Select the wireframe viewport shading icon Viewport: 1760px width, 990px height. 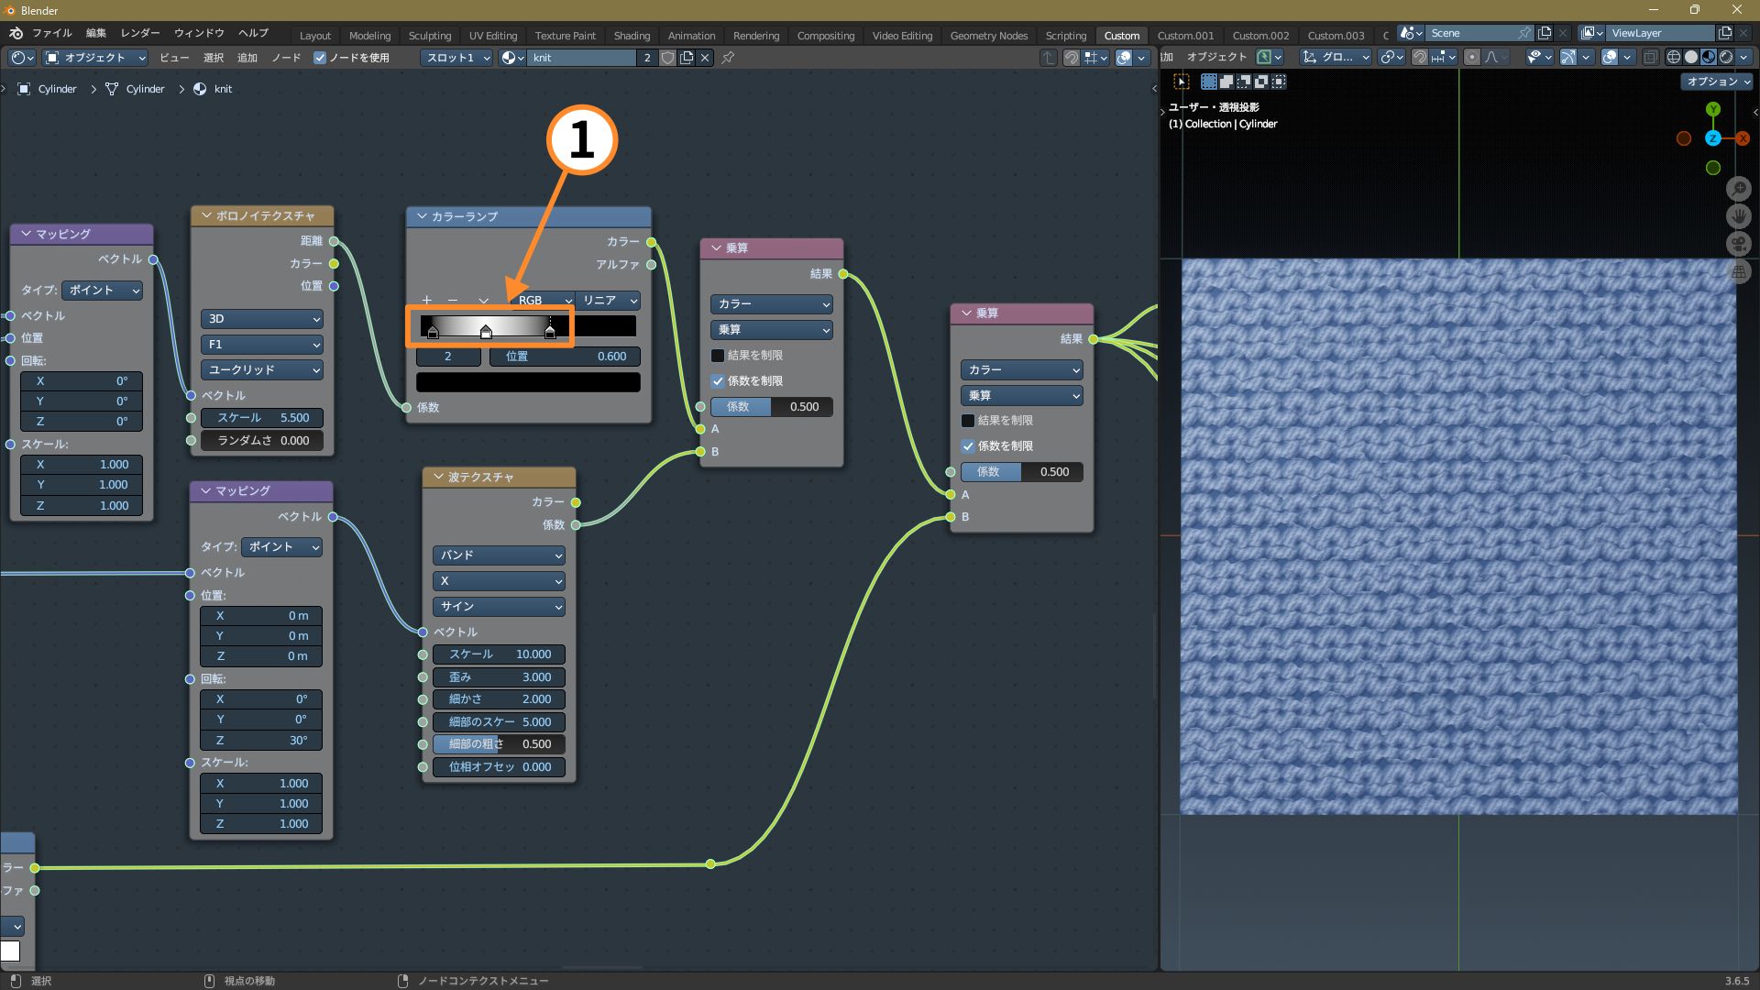tap(1673, 57)
